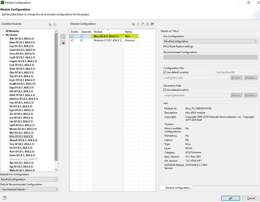Check the Load existing file checkbox
Viewport: 260px width, 202px height.
coord(214,72)
